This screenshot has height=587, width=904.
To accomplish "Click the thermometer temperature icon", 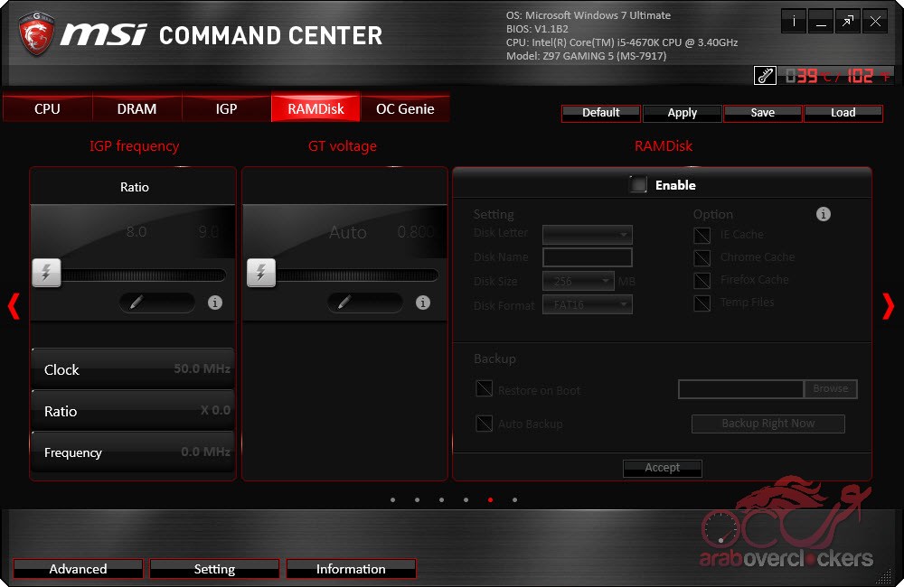I will pos(765,76).
